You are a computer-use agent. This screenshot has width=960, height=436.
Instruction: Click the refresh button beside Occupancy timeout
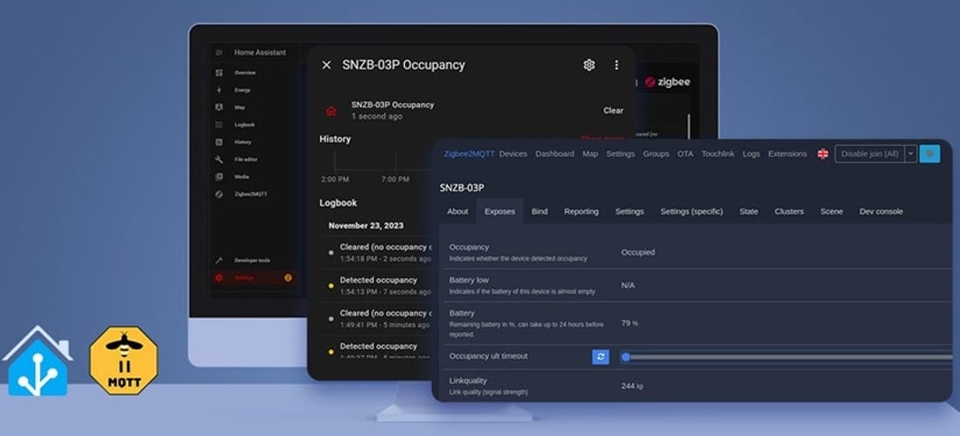click(600, 357)
